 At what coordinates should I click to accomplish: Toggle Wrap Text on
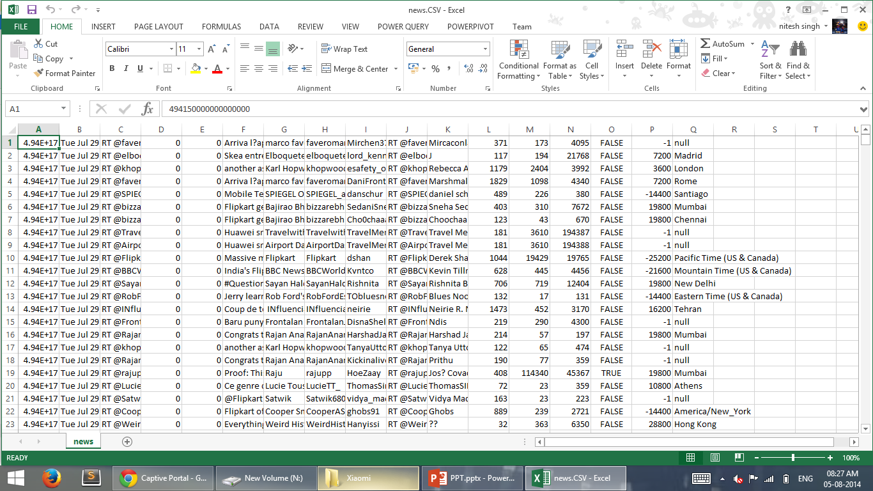(x=344, y=49)
